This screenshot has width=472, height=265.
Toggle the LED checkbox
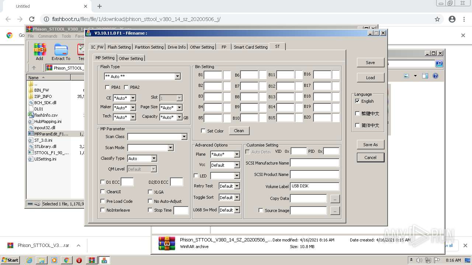tap(196, 176)
